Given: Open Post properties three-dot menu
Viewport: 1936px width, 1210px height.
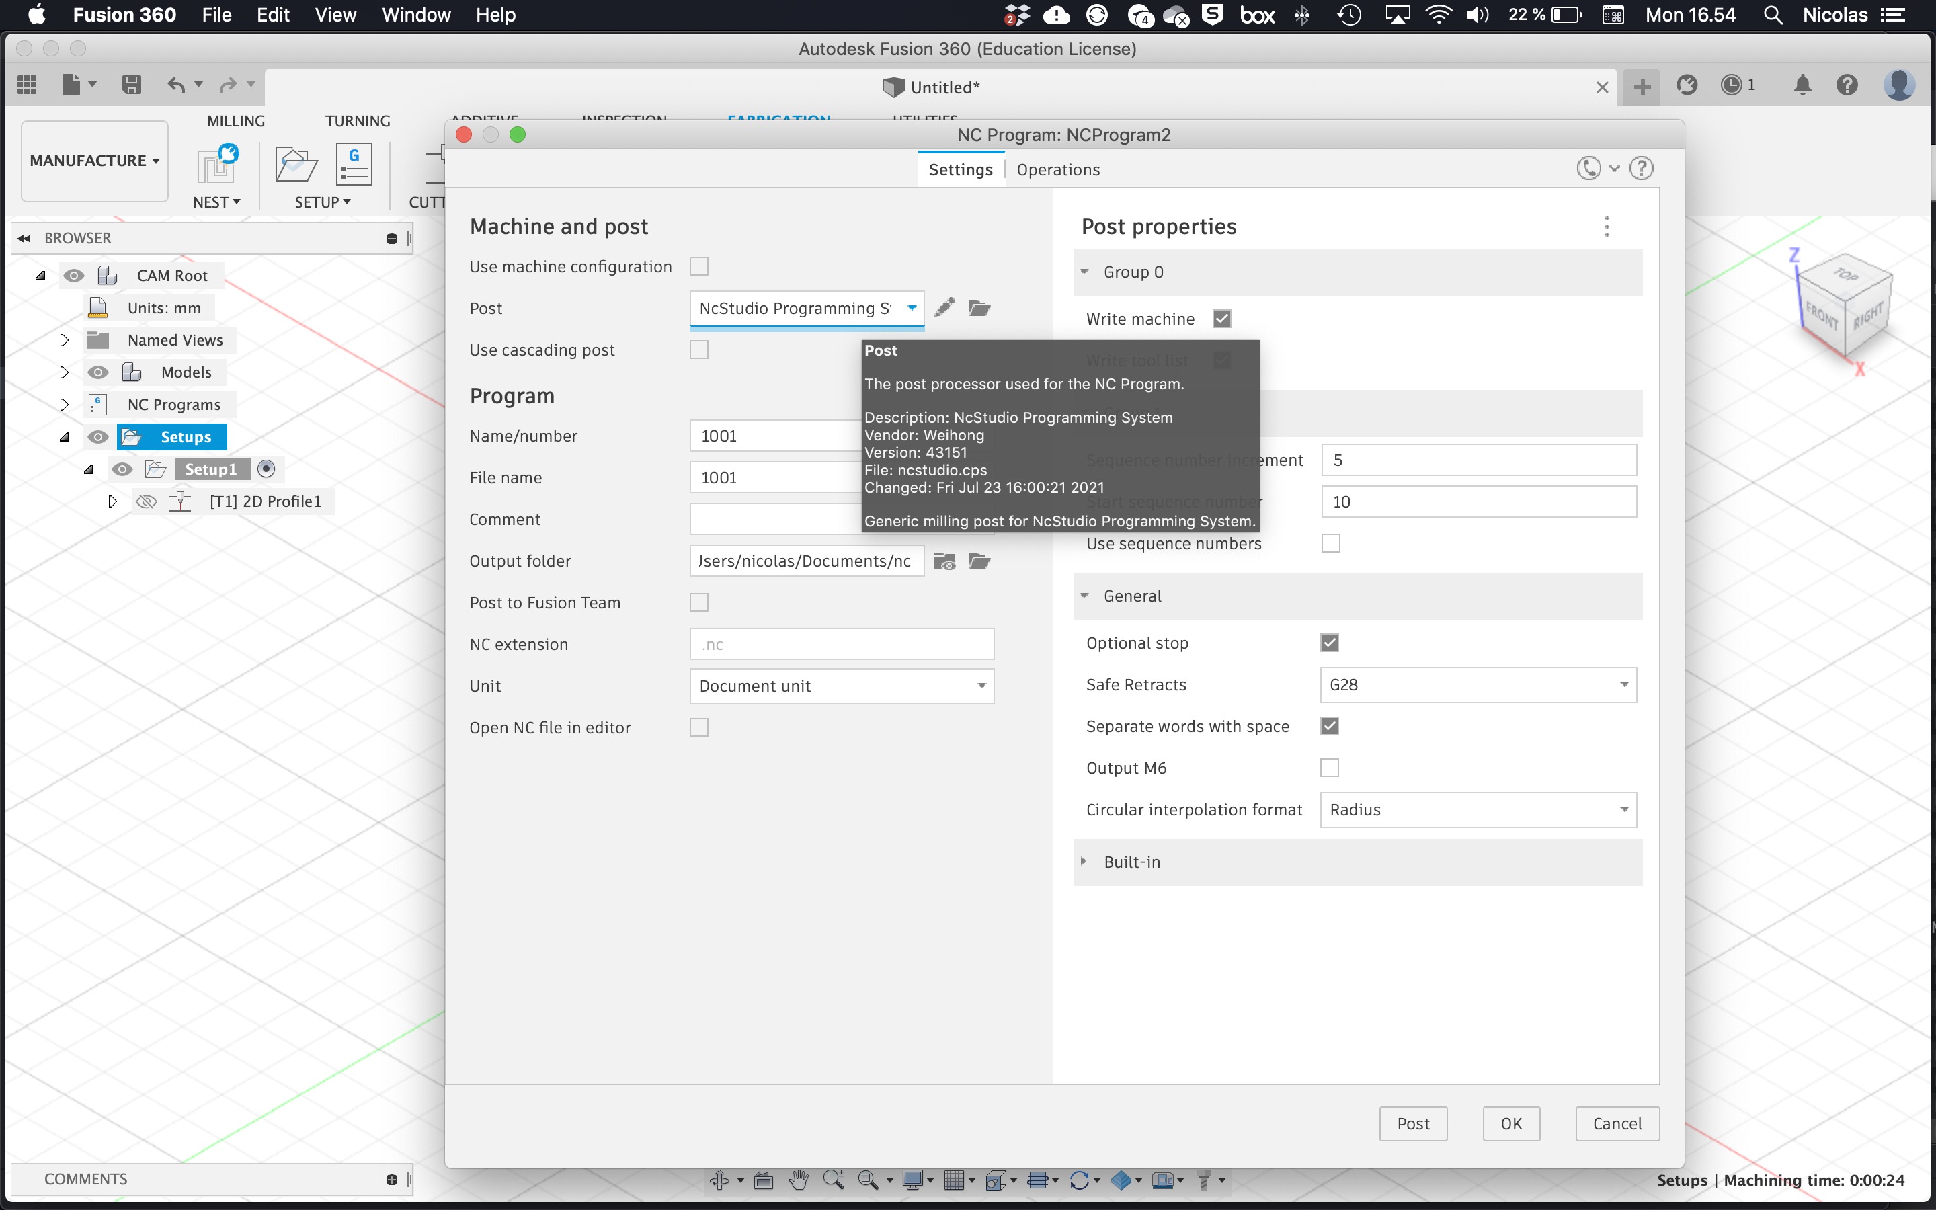Looking at the screenshot, I should click(x=1607, y=227).
